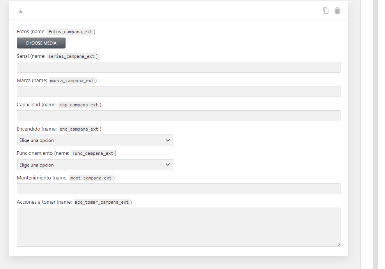Click the acc_tomar_campana_ext code label
The image size is (385, 269).
(x=102, y=202)
